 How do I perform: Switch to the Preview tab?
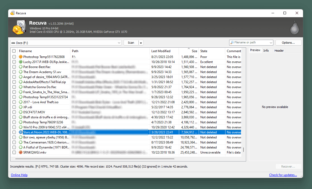[255, 50]
